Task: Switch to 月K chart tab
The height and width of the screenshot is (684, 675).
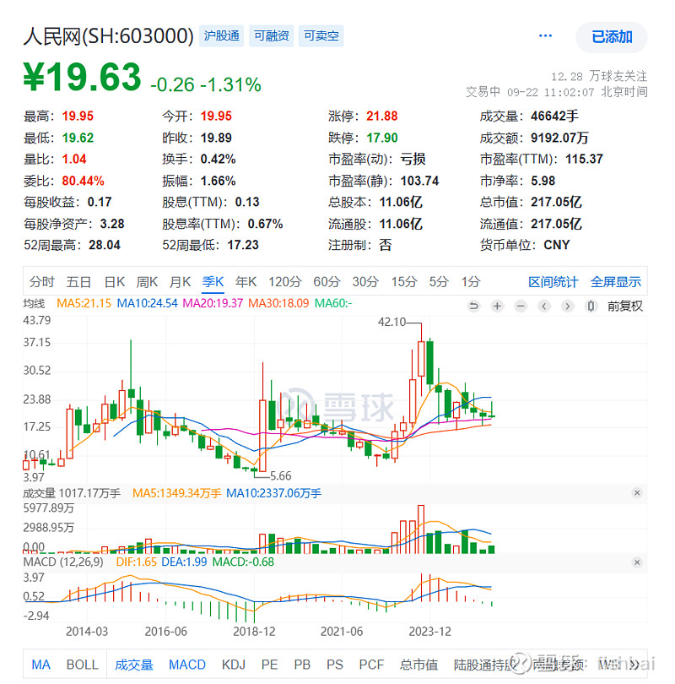Action: [180, 282]
